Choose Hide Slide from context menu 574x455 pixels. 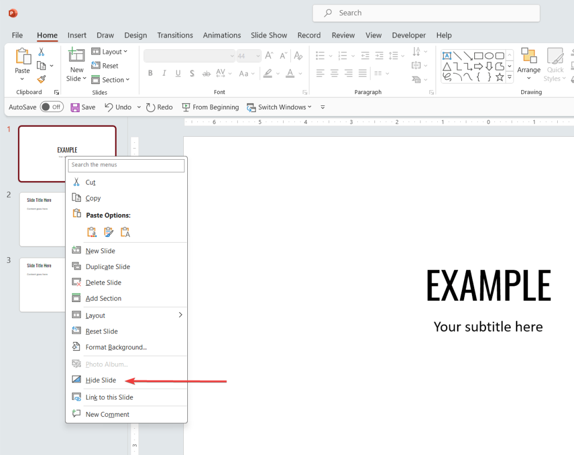click(x=126, y=380)
